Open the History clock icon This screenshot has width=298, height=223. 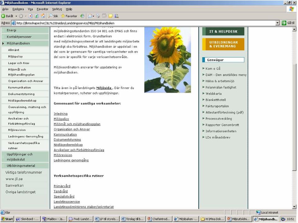tap(82, 16)
